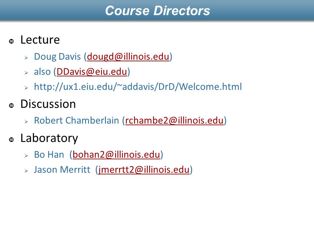
Task: Select the Lecture heading text
Action: (40, 40)
